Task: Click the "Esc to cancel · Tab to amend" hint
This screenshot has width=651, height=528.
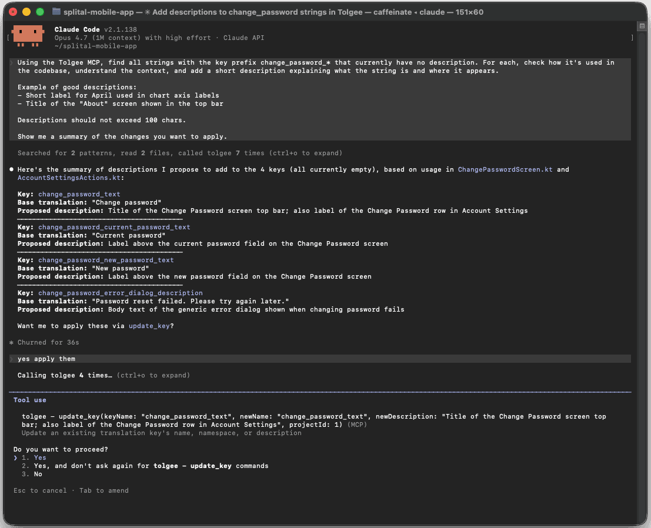Action: [x=71, y=490]
